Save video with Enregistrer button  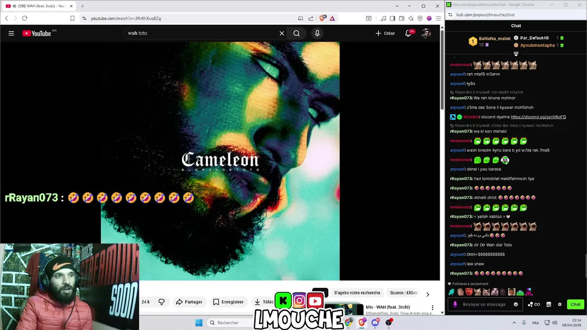pyautogui.click(x=228, y=302)
